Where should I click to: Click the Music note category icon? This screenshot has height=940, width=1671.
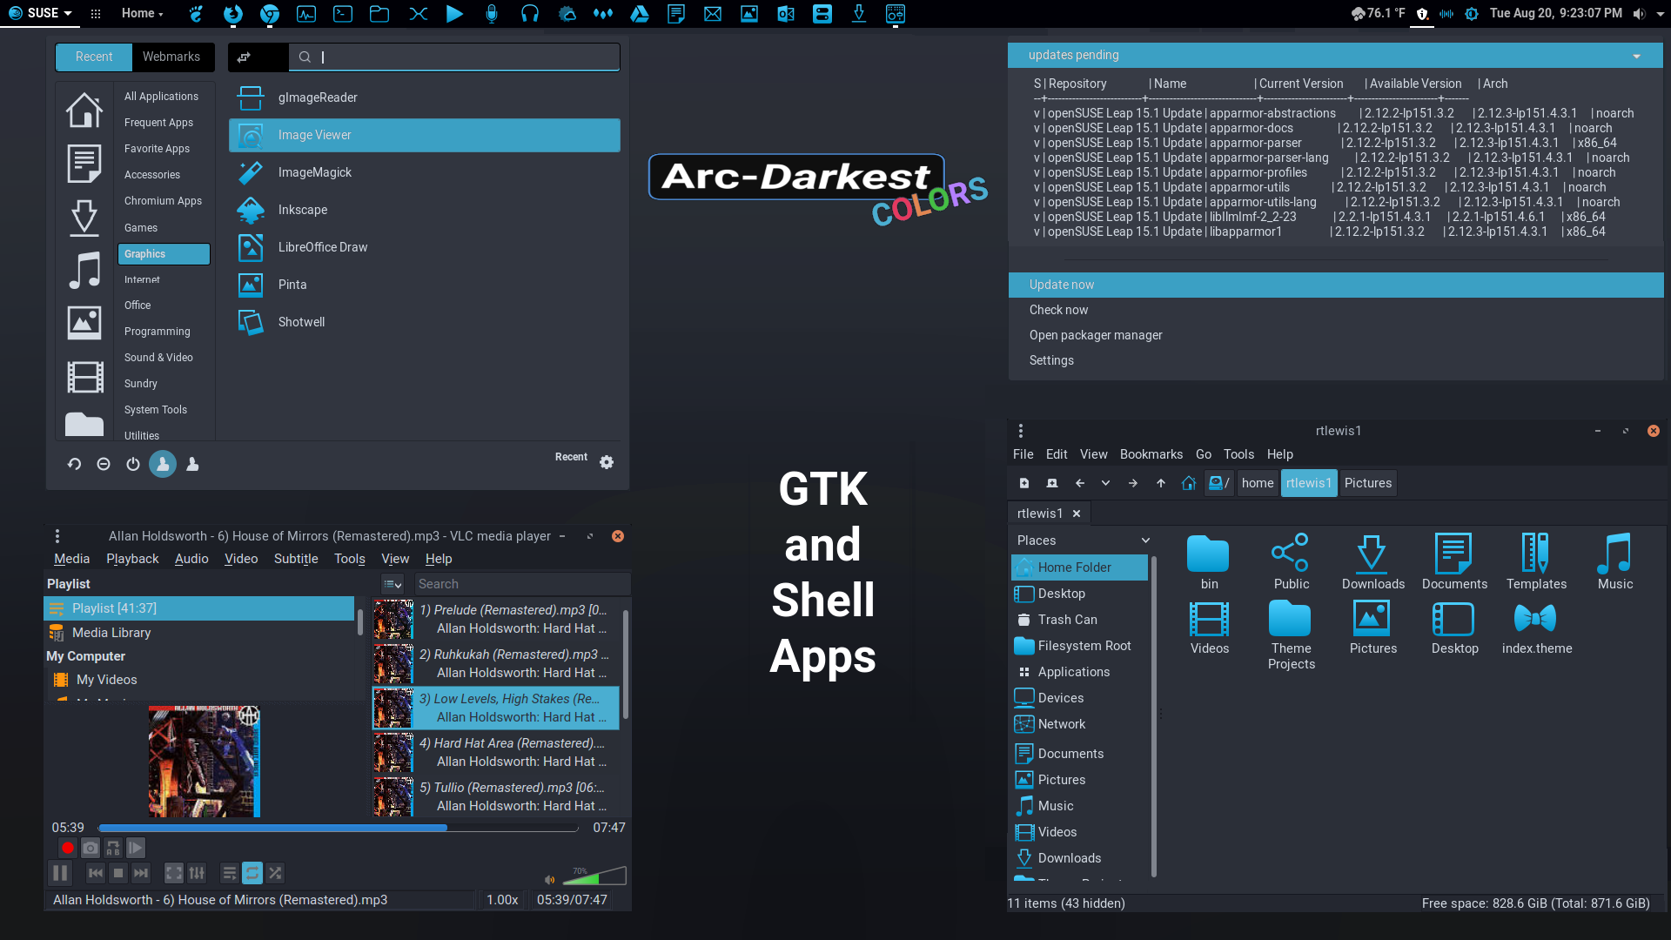(84, 270)
